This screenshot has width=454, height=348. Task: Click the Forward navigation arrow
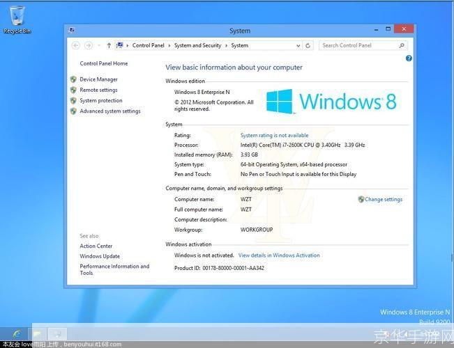click(x=89, y=45)
